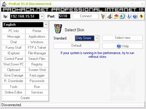
Task: Click the Connect button
Action: (86, 16)
